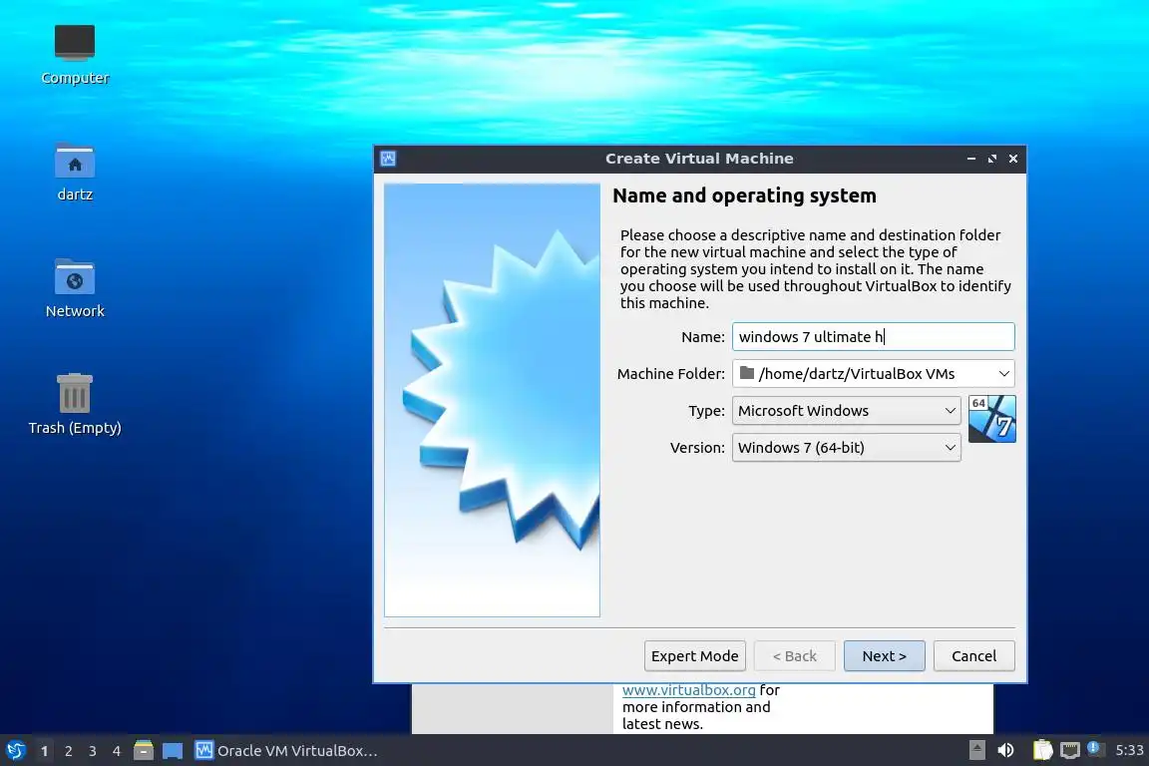
Task: Switch to workspace 3
Action: pos(93,751)
